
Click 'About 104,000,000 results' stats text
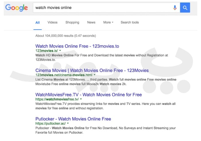pyautogui.click(x=66, y=36)
